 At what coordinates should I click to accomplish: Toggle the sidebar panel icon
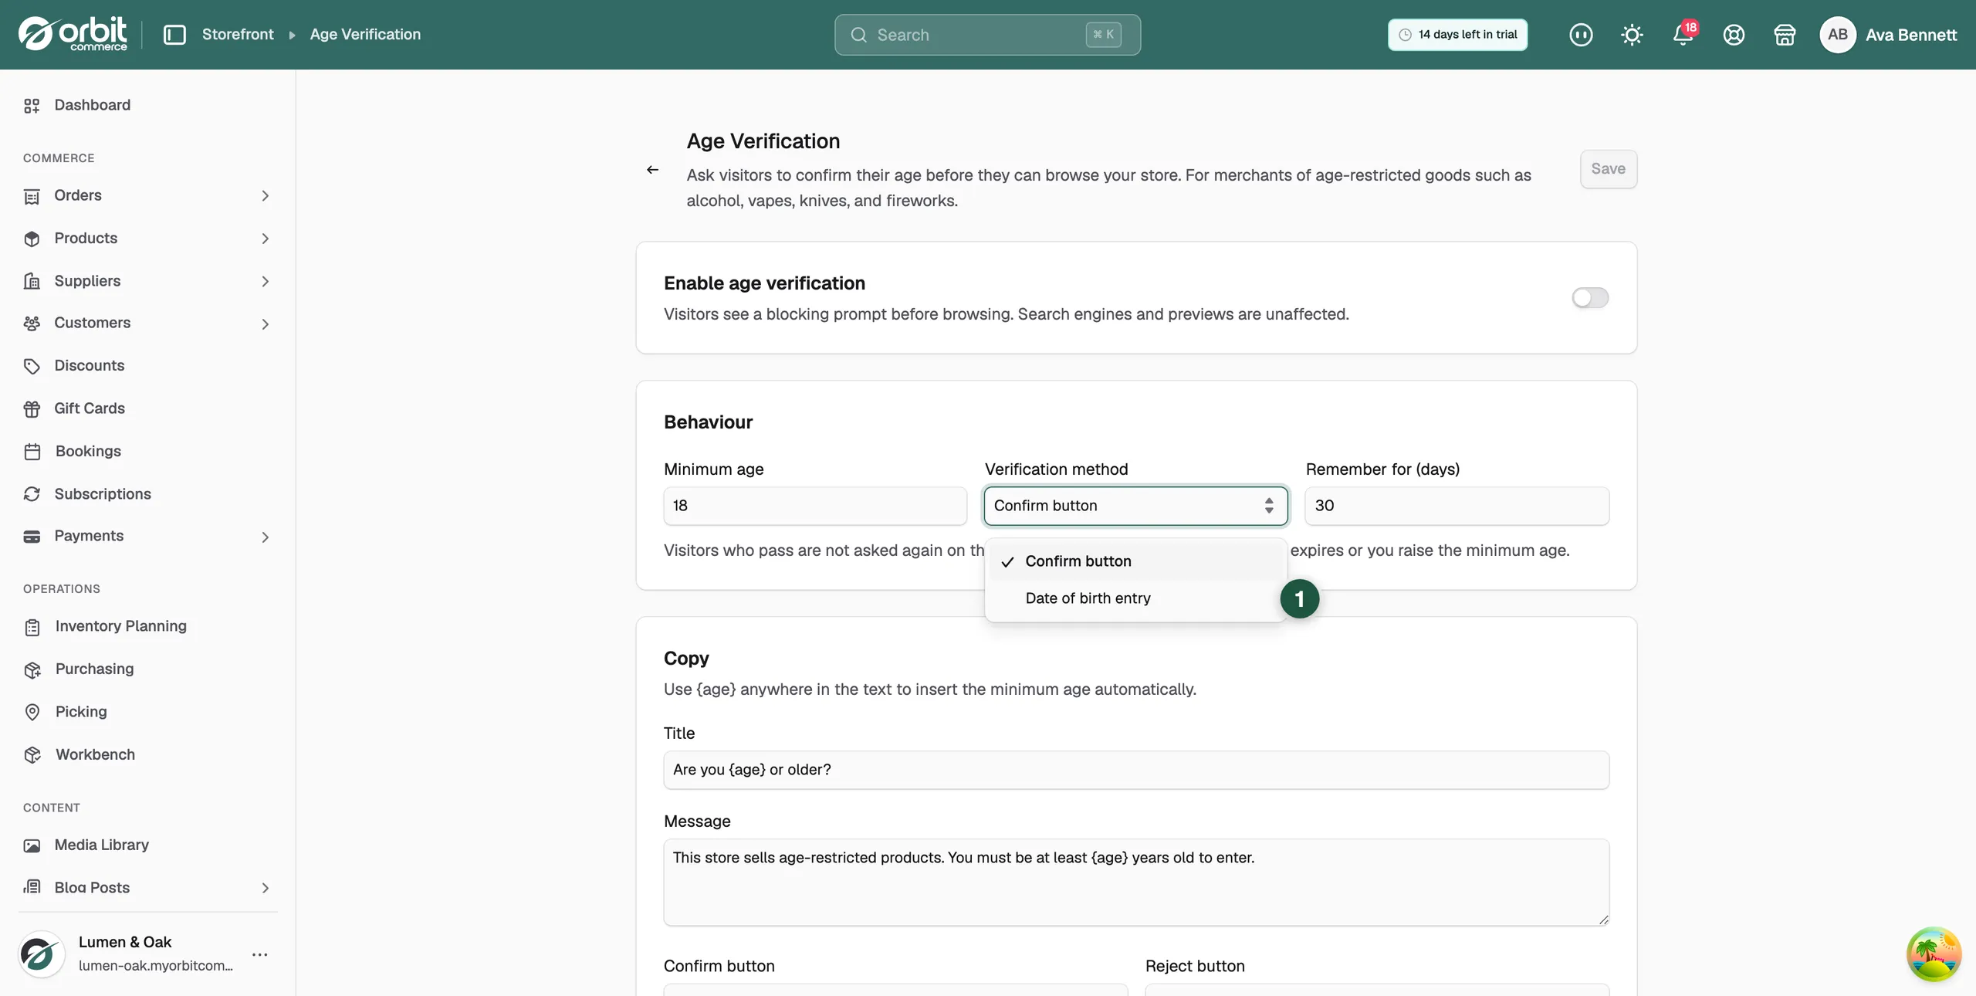[174, 35]
